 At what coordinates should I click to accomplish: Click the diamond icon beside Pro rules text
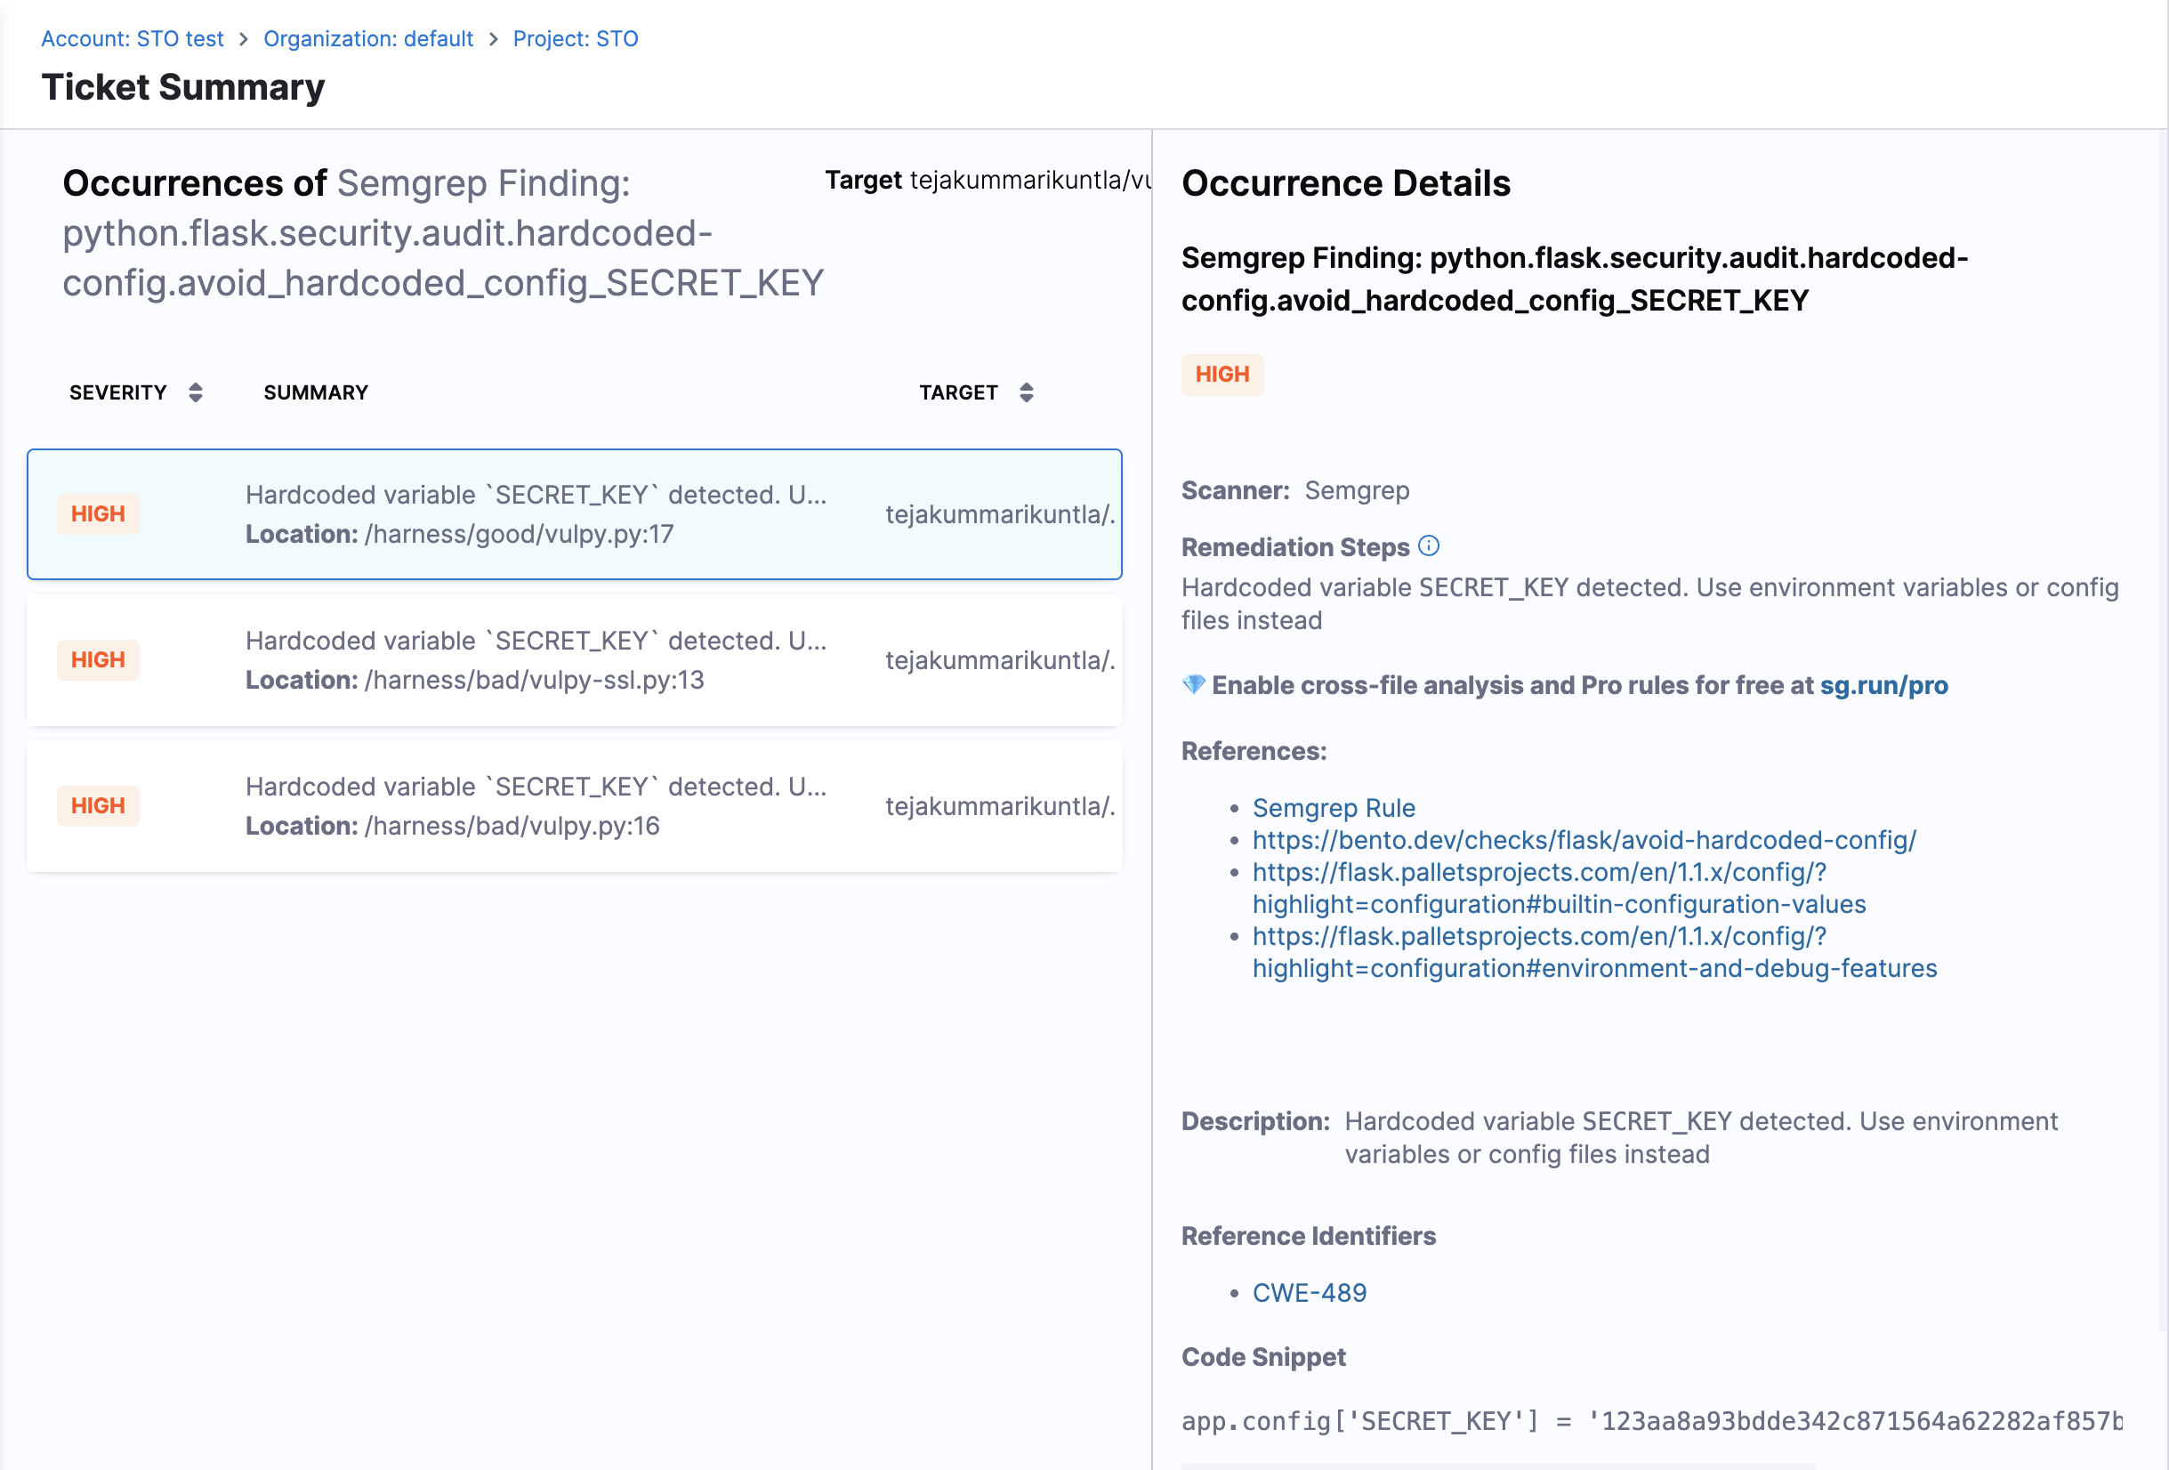tap(1193, 684)
